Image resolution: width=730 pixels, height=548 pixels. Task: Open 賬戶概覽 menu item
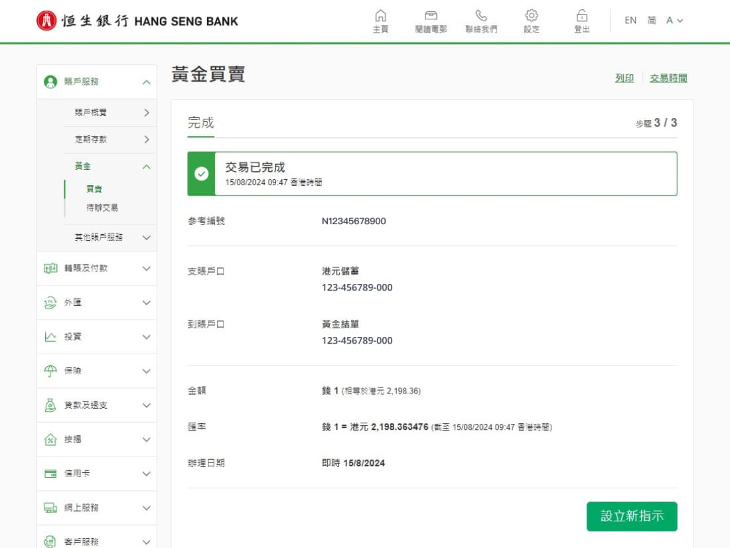(x=91, y=112)
